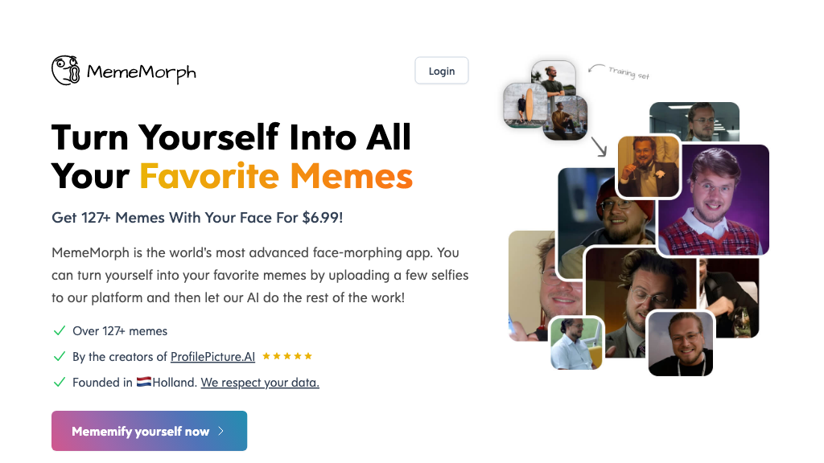Click the checkmark beside By the creators

[59, 356]
